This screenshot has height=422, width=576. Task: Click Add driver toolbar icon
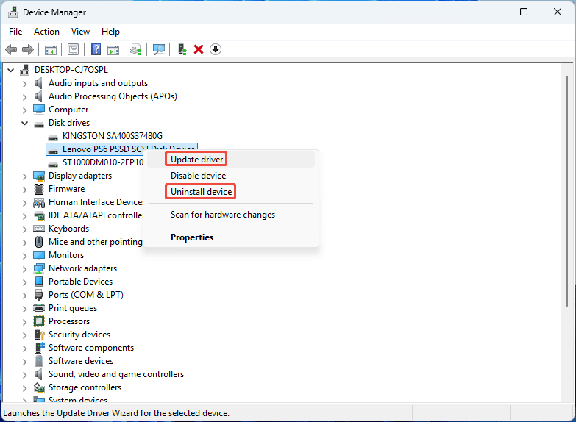pos(182,49)
